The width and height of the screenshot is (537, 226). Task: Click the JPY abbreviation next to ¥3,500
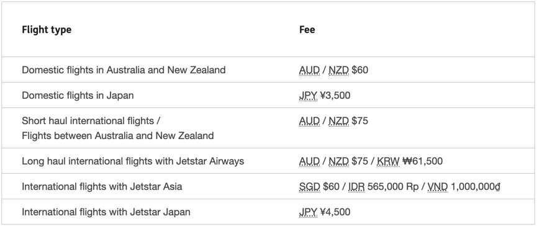click(308, 96)
